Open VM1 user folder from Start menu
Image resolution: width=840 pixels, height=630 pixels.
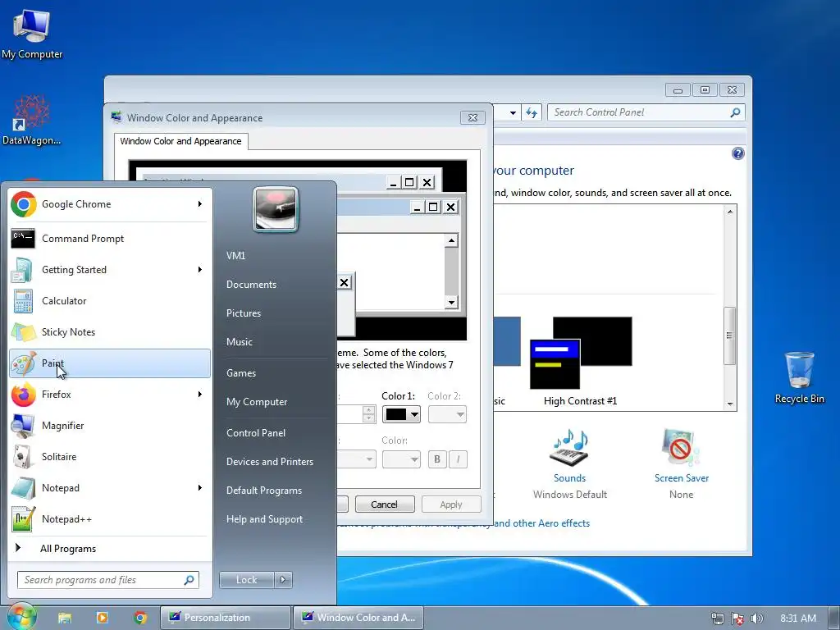click(x=235, y=256)
